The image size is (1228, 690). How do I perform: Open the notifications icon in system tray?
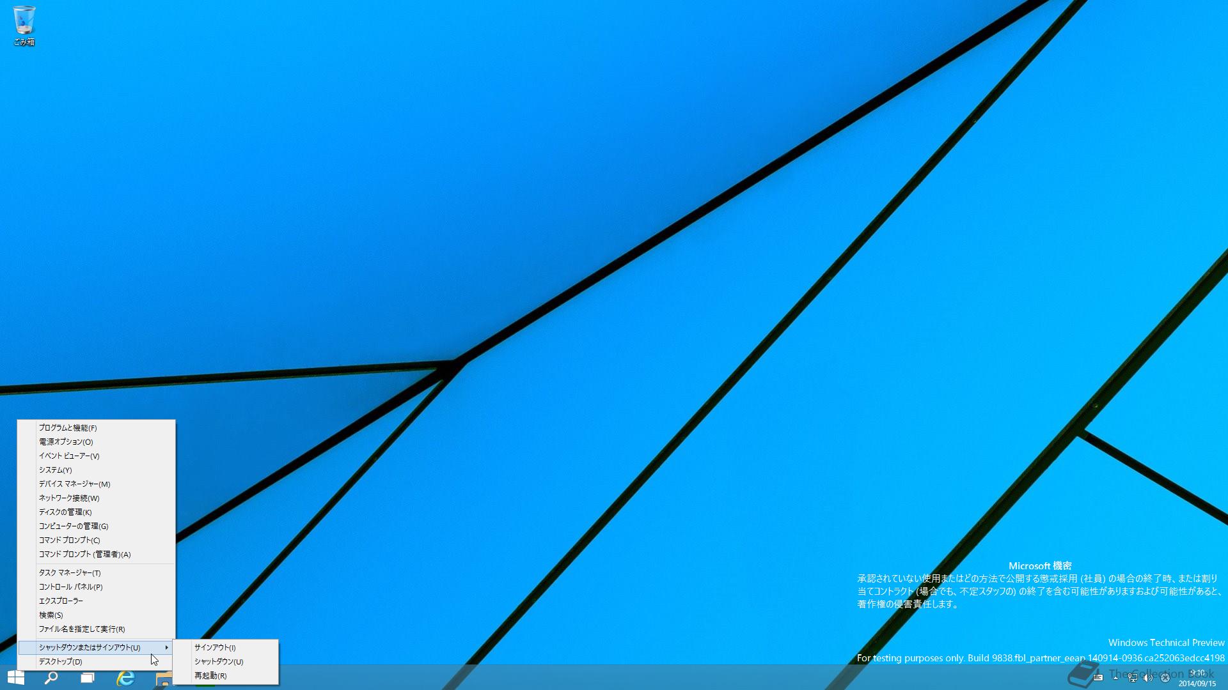[1098, 678]
